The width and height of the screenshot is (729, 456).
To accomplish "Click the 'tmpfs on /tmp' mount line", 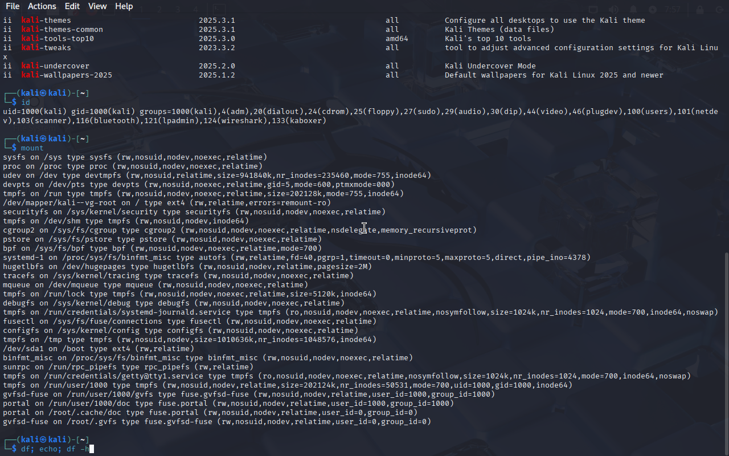I will [x=190, y=340].
